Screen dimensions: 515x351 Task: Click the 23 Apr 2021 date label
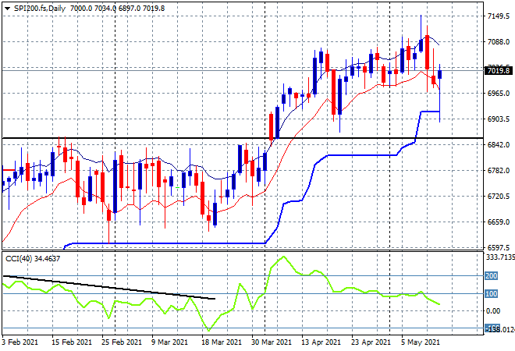click(371, 342)
